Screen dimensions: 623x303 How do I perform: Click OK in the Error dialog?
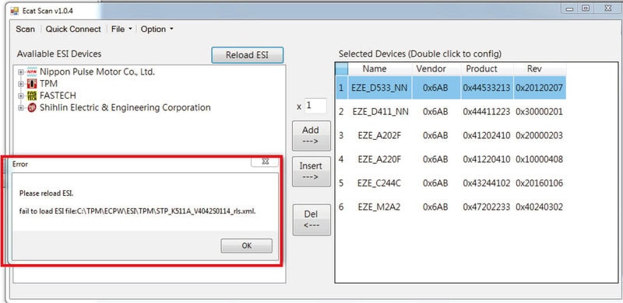coord(247,246)
